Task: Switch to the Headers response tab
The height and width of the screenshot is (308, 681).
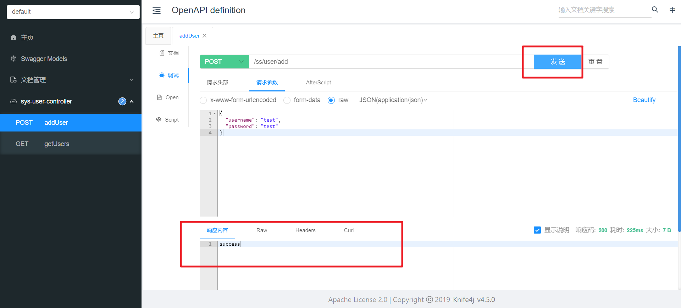Action: click(x=305, y=230)
